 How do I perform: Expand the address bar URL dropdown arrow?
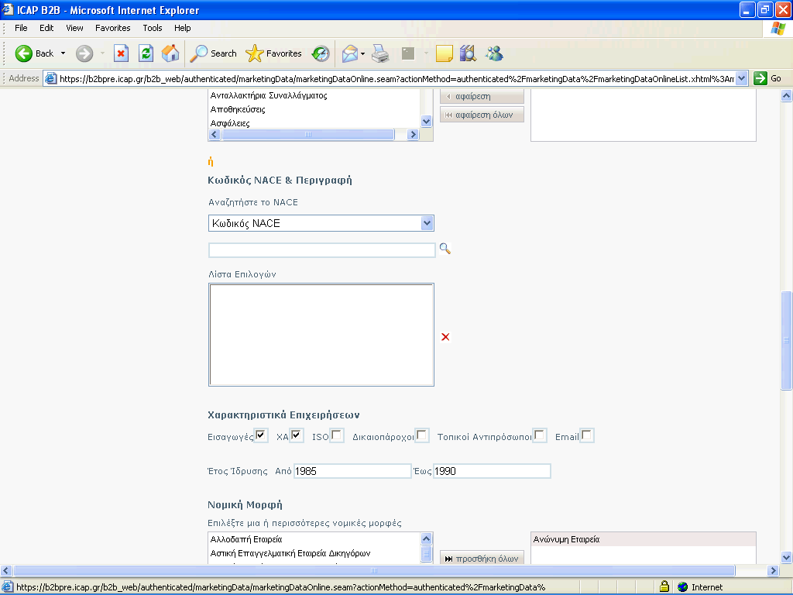coord(741,78)
